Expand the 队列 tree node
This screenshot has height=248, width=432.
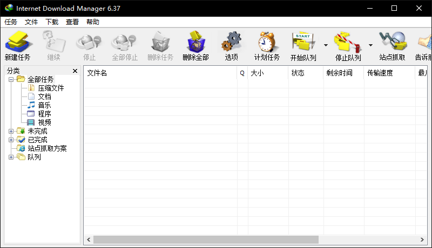(11, 157)
